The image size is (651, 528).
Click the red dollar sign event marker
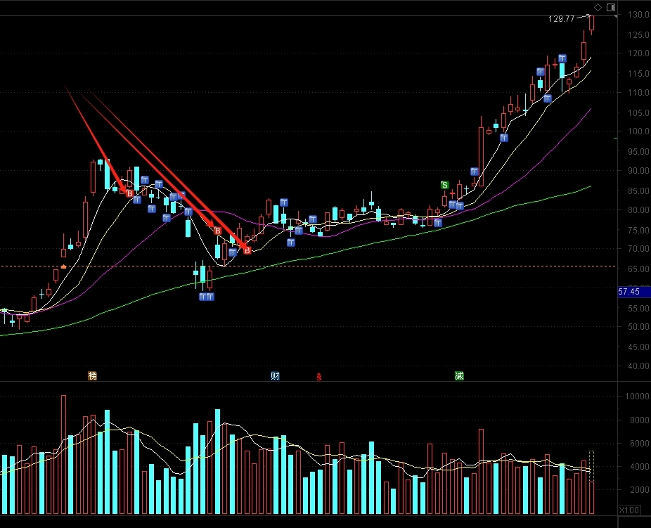click(319, 376)
